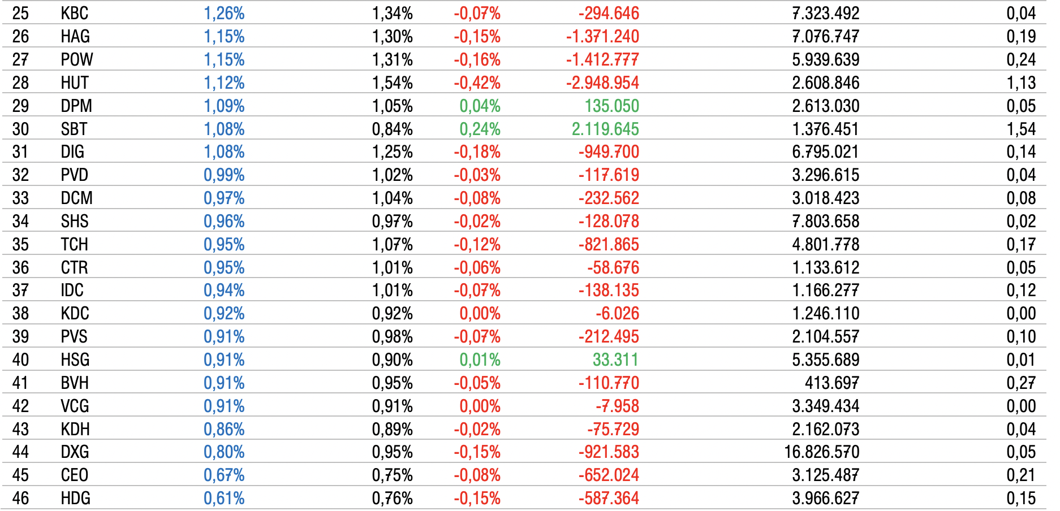Screen dimensions: 1060x511
Task: Click the KBC ticker cell
Action: (x=75, y=13)
